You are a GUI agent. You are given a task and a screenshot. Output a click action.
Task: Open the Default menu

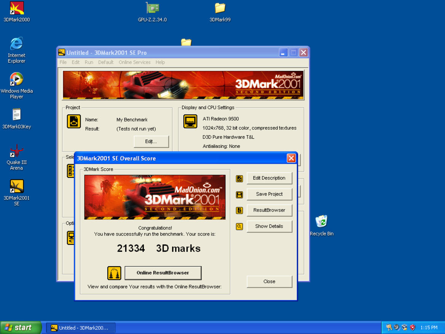[105, 62]
